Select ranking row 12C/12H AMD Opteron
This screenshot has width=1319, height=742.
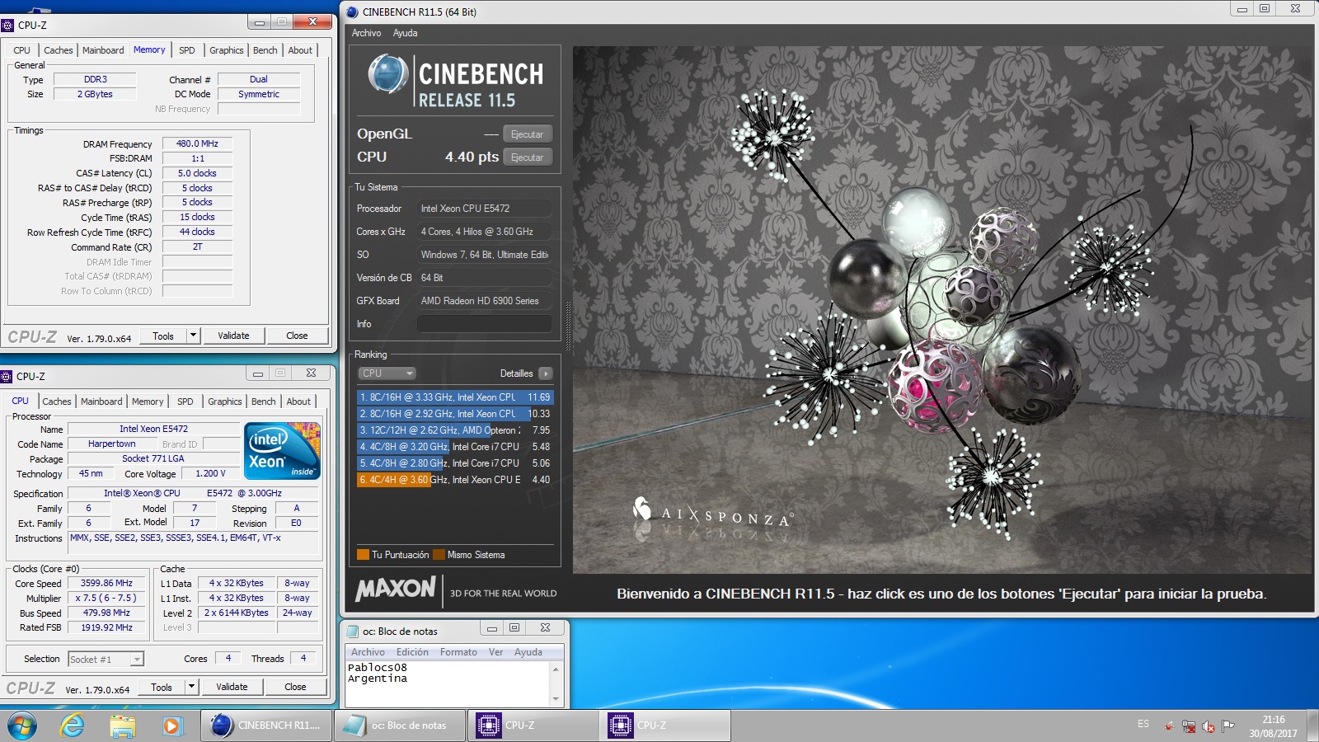pos(454,430)
